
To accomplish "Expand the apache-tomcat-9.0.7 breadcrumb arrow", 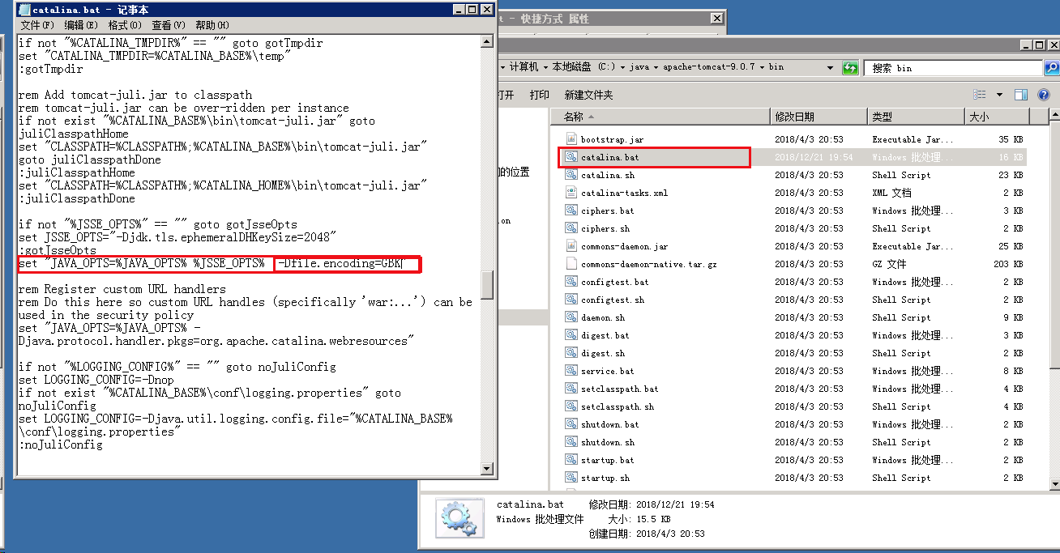I will tap(762, 67).
